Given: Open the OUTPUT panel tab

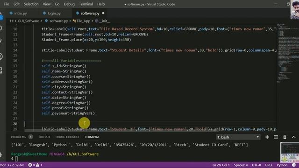Looking at the screenshot, I should (44, 137).
